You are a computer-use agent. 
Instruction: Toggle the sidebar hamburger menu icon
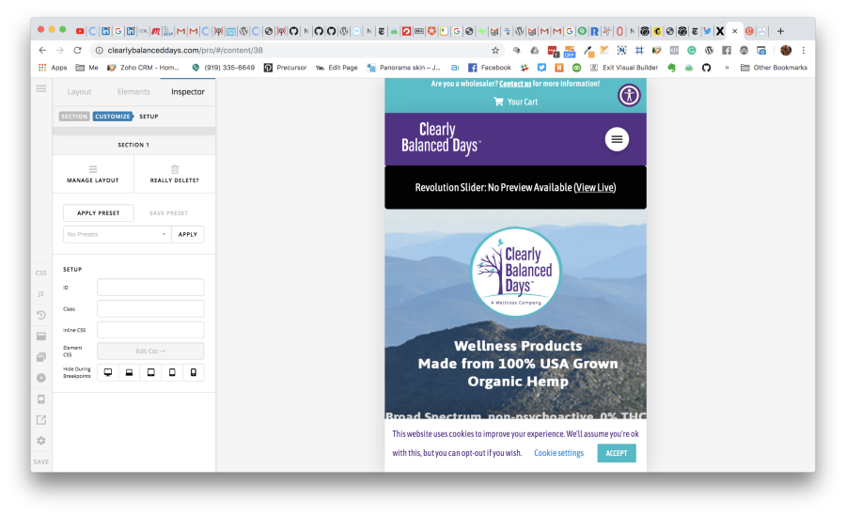41,88
